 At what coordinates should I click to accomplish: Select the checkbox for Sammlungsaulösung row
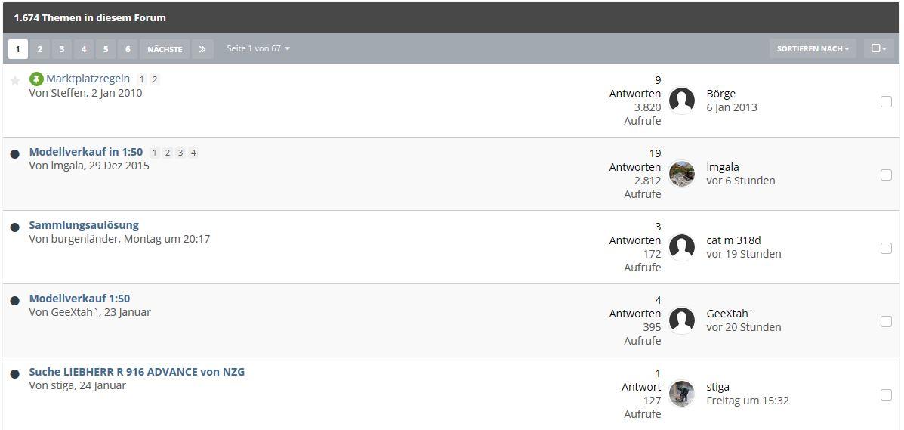(886, 248)
